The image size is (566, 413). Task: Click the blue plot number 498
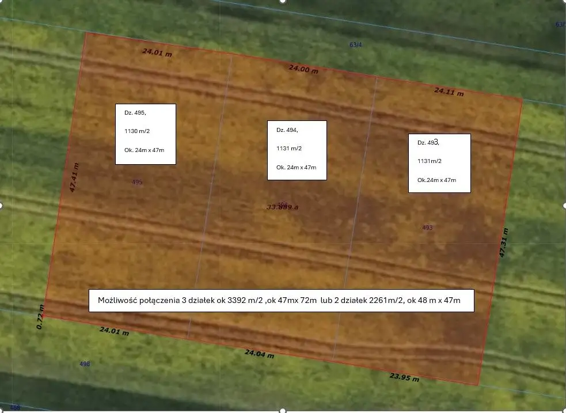coord(85,364)
